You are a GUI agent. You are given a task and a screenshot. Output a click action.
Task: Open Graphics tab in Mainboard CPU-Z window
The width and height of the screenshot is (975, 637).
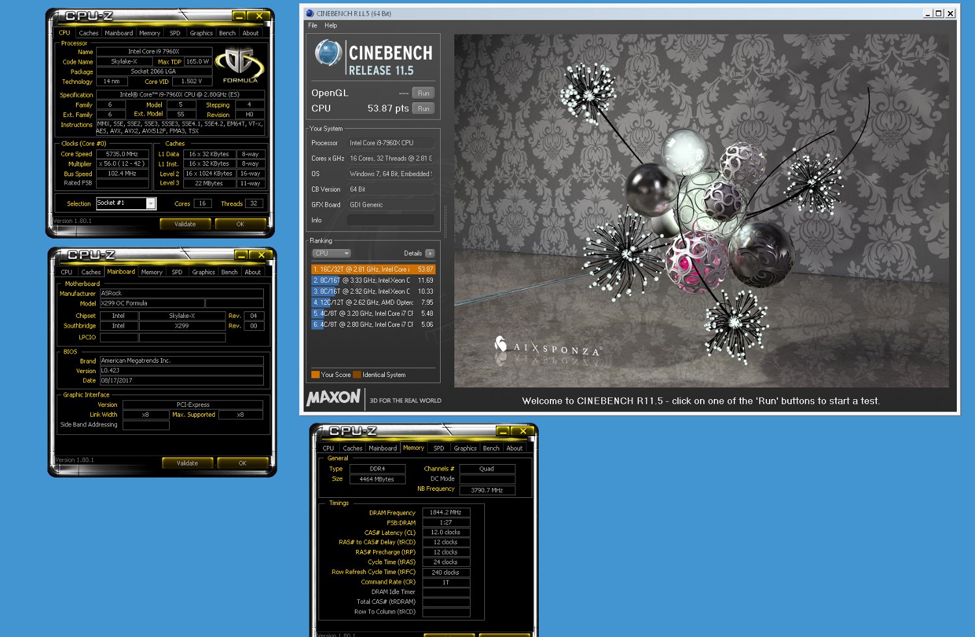[203, 272]
